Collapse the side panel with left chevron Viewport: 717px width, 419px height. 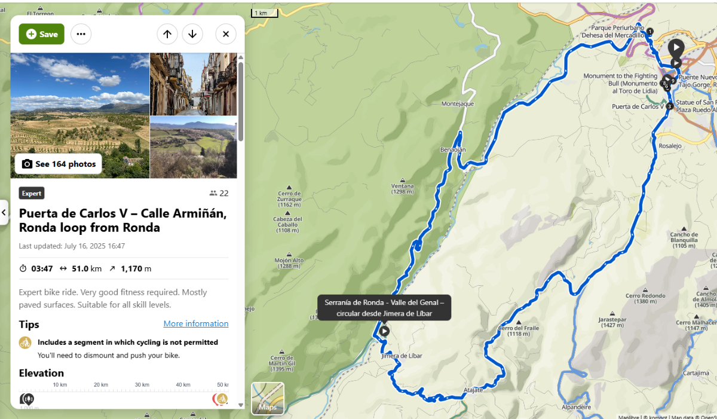click(4, 212)
